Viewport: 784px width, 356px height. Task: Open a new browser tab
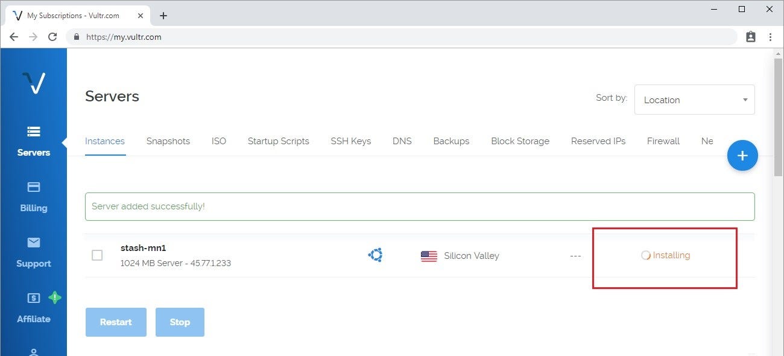click(x=163, y=16)
